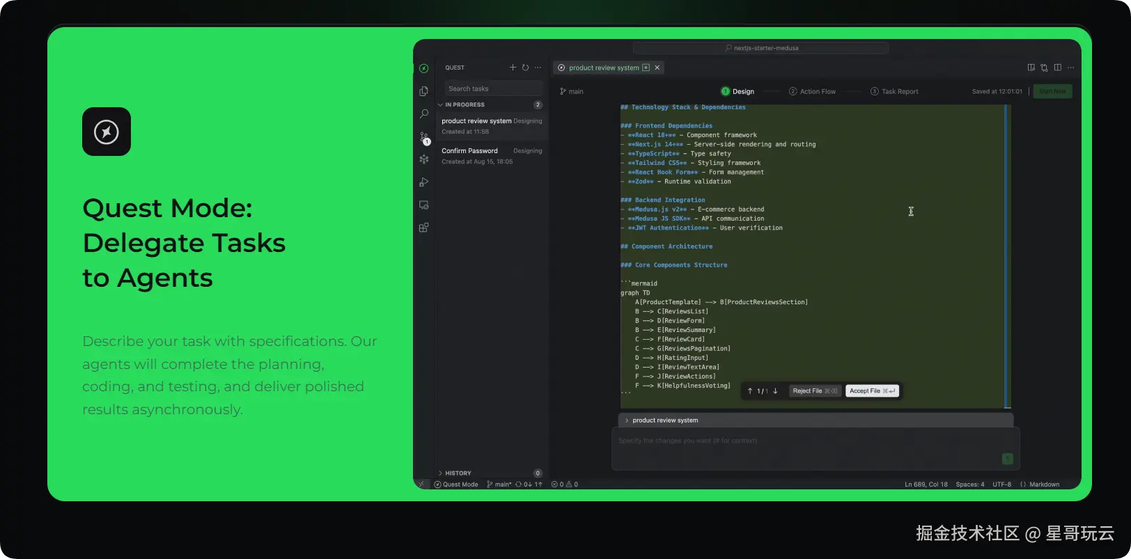The width and height of the screenshot is (1131, 559).
Task: Click Reject File button
Action: [815, 391]
